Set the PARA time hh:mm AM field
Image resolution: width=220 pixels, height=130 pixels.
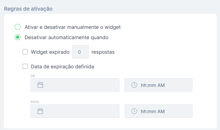[x=159, y=111]
